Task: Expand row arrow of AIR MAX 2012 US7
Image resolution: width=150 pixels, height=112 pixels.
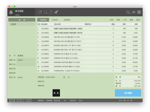Action: click(x=54, y=37)
